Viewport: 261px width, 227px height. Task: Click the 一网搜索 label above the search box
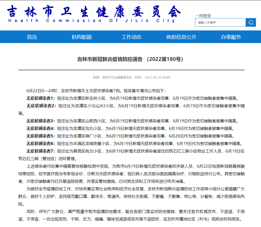click(x=203, y=16)
